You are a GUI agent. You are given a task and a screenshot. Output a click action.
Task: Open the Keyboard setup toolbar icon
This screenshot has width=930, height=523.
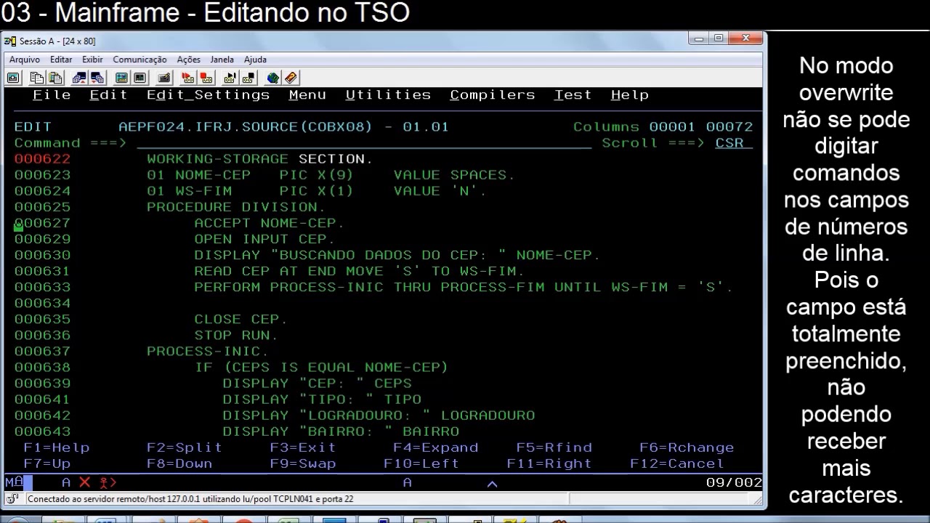pos(164,78)
